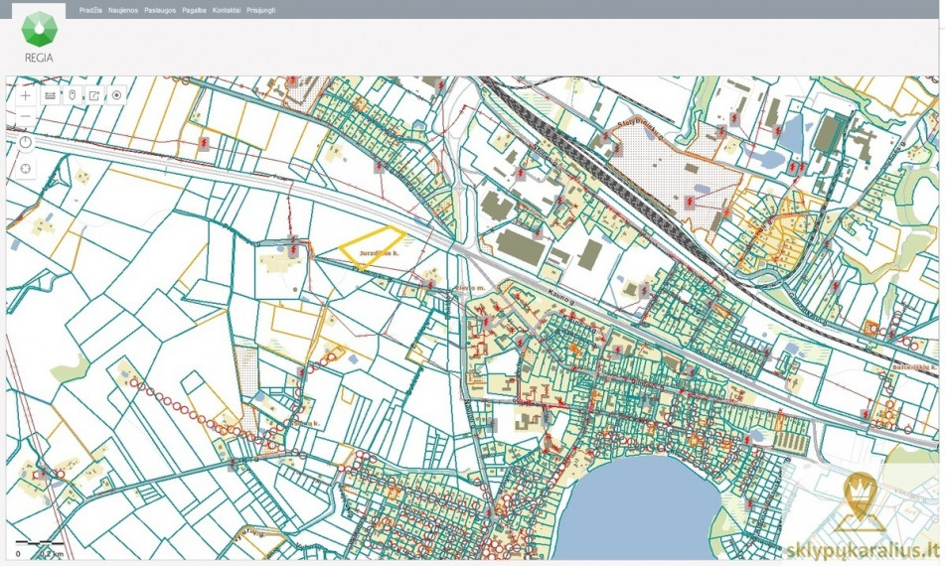Viewport: 945px width, 566px height.
Task: Click the Kauno g. street label
Action: 561,298
